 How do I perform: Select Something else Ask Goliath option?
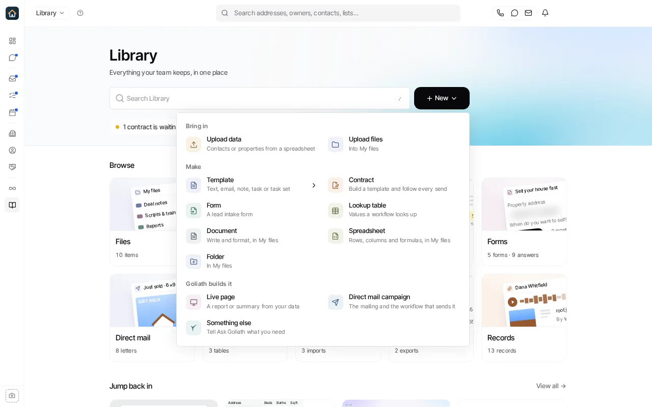pyautogui.click(x=252, y=327)
